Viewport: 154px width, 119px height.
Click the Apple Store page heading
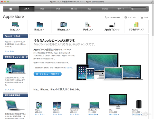[x=13, y=17]
